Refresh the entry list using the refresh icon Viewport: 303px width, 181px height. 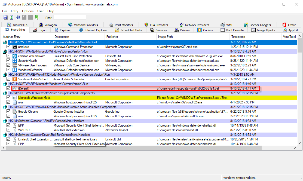pyautogui.click(x=11, y=17)
